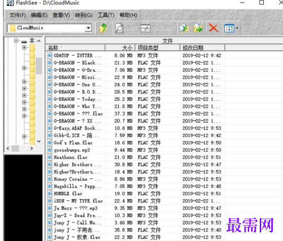Click file icon of Mugekilla - Pepp
The height and width of the screenshot is (241, 283).
pyautogui.click(x=50, y=186)
